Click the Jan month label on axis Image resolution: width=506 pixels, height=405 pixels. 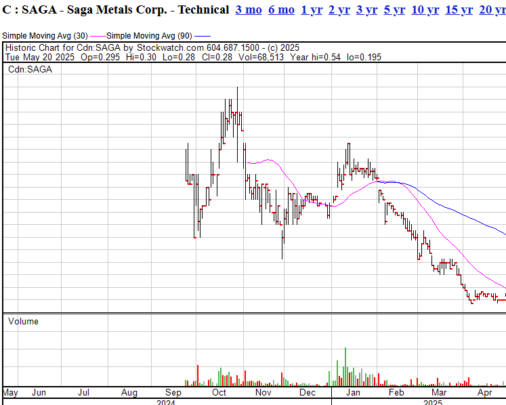pyautogui.click(x=353, y=392)
